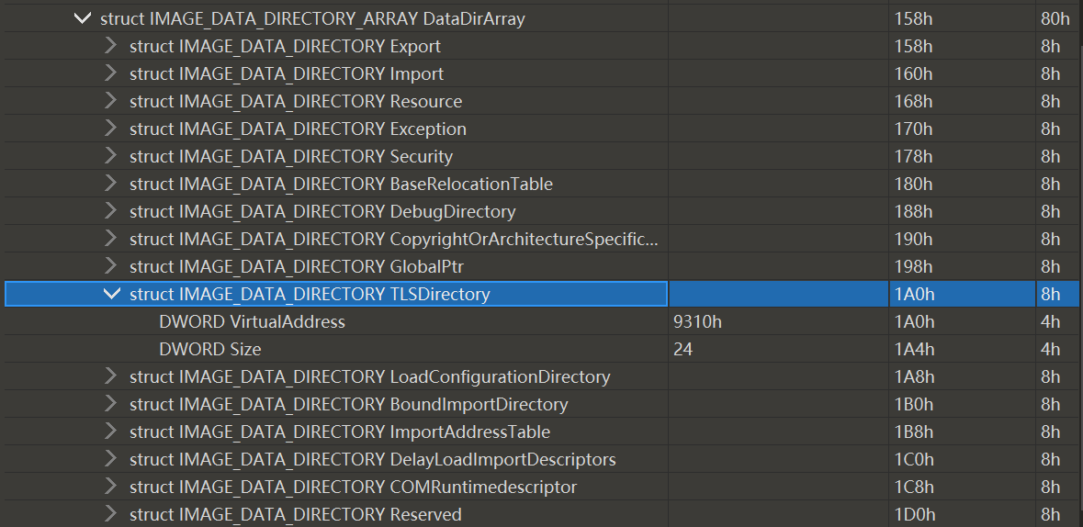Expand the Export data directory
This screenshot has height=527, width=1083.
click(x=110, y=46)
